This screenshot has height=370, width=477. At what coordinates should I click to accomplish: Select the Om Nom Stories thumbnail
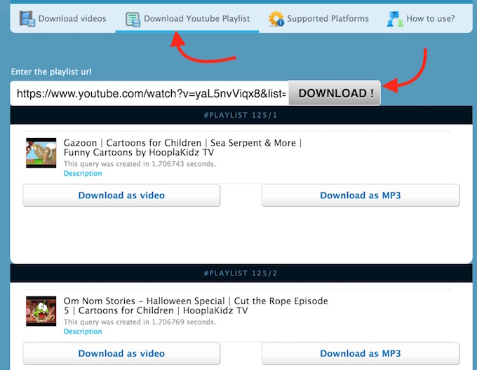tap(41, 311)
